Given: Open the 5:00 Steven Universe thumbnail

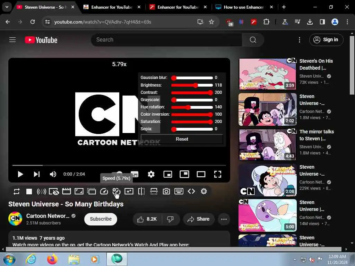Looking at the screenshot, I should pyautogui.click(x=267, y=215).
